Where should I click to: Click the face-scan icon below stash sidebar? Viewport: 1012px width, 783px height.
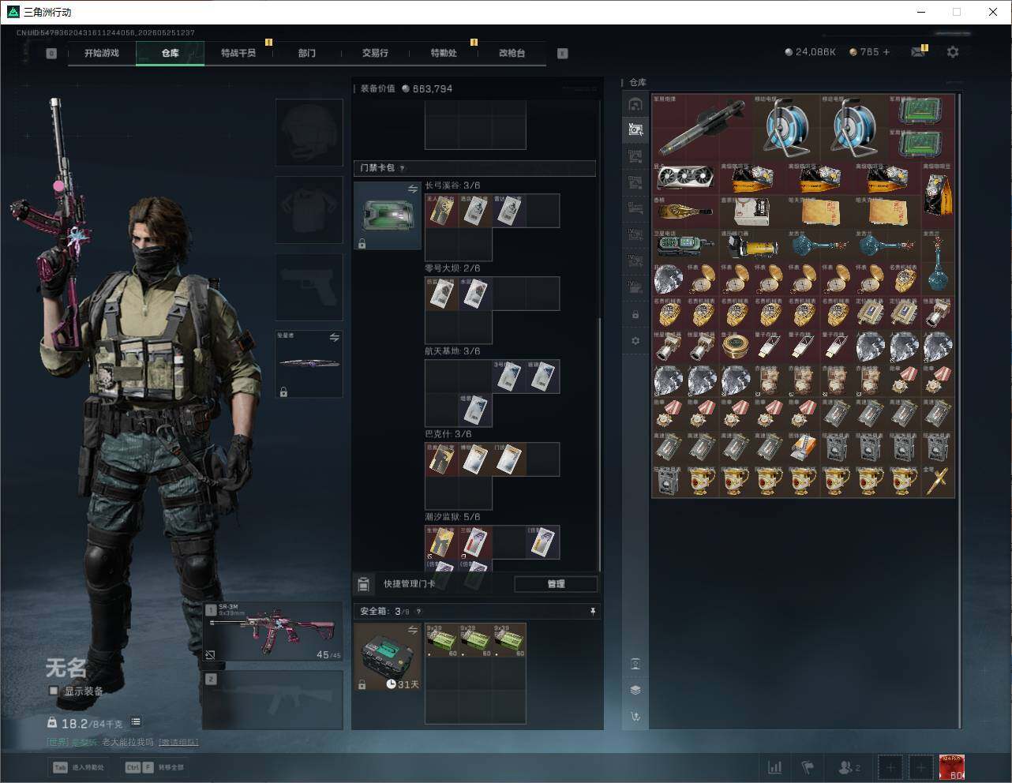(635, 663)
